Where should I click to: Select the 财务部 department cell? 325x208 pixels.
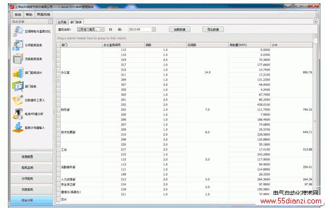(81, 110)
